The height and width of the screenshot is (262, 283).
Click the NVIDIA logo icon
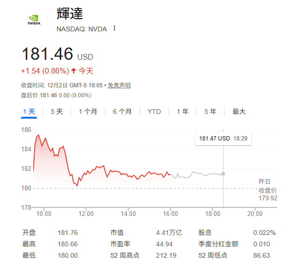tap(34, 19)
